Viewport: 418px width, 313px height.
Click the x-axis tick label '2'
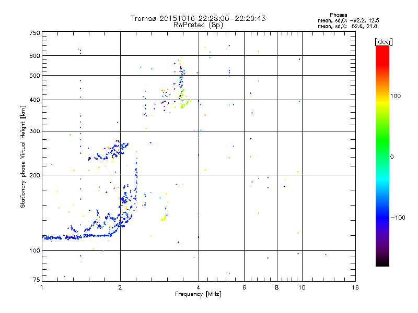click(x=120, y=287)
